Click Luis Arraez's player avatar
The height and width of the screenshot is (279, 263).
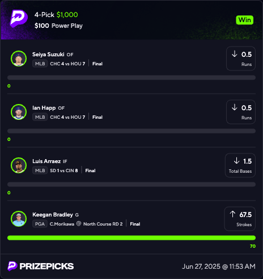(x=19, y=165)
